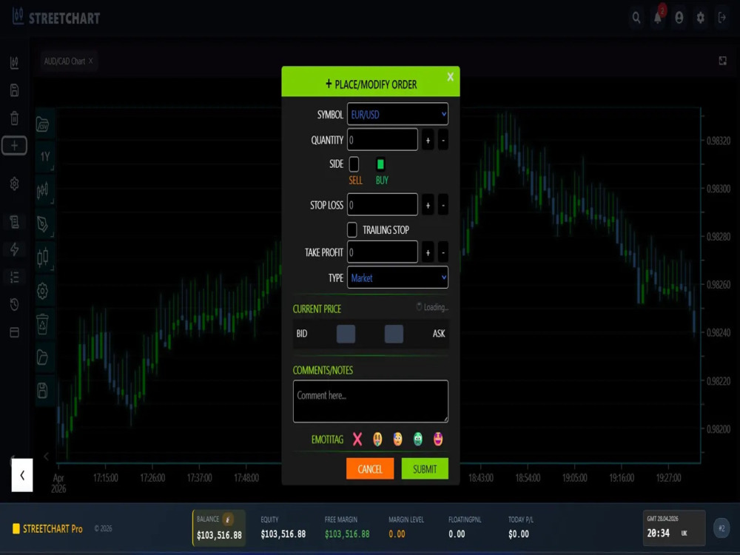This screenshot has width=740, height=555.
Task: Increase Take Profit with plus button
Action: 428,252
